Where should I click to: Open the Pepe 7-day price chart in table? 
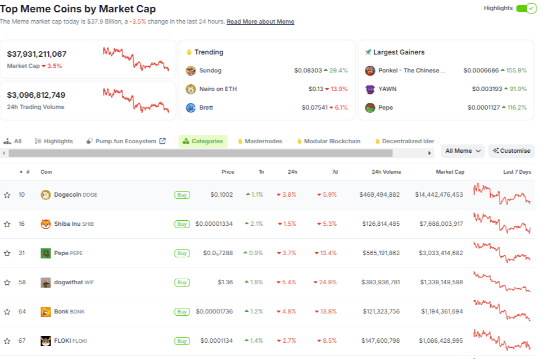(x=502, y=252)
